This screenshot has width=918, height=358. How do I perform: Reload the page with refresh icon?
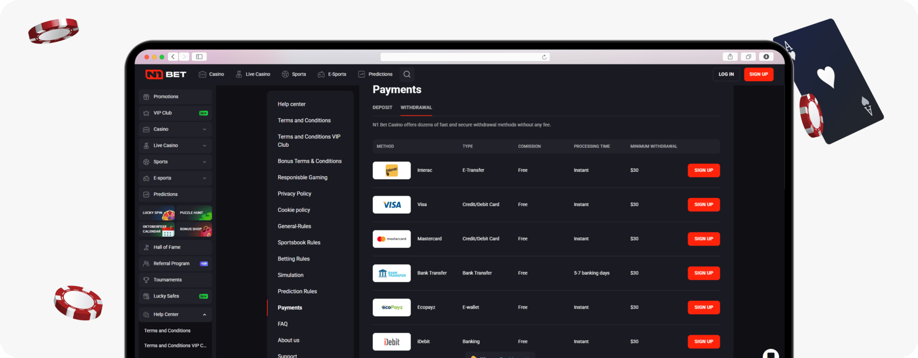pyautogui.click(x=544, y=57)
